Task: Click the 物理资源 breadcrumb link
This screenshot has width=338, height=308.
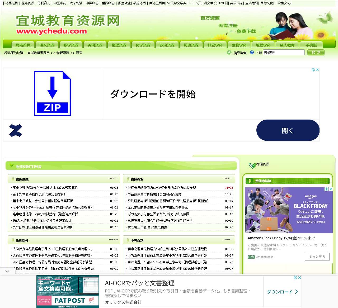Action: tap(63, 53)
